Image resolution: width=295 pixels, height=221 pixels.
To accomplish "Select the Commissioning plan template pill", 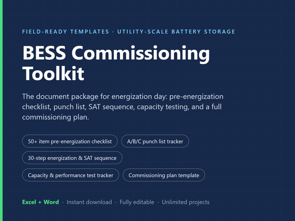I will (x=164, y=175).
